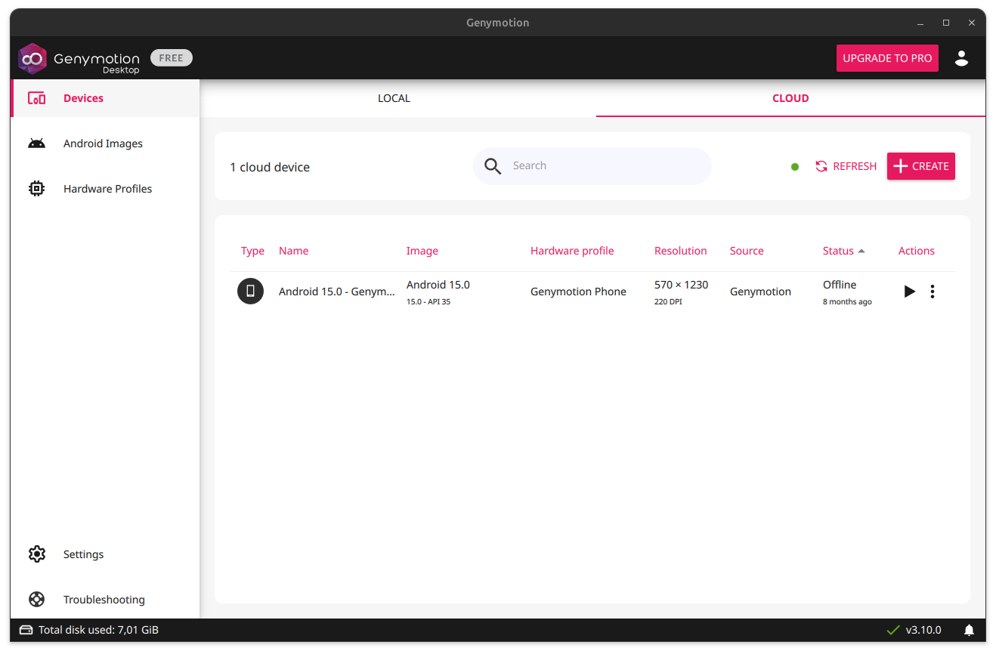Start the Android 15.0 device with the play icon
Image resolution: width=996 pixels, height=654 pixels.
coord(909,291)
